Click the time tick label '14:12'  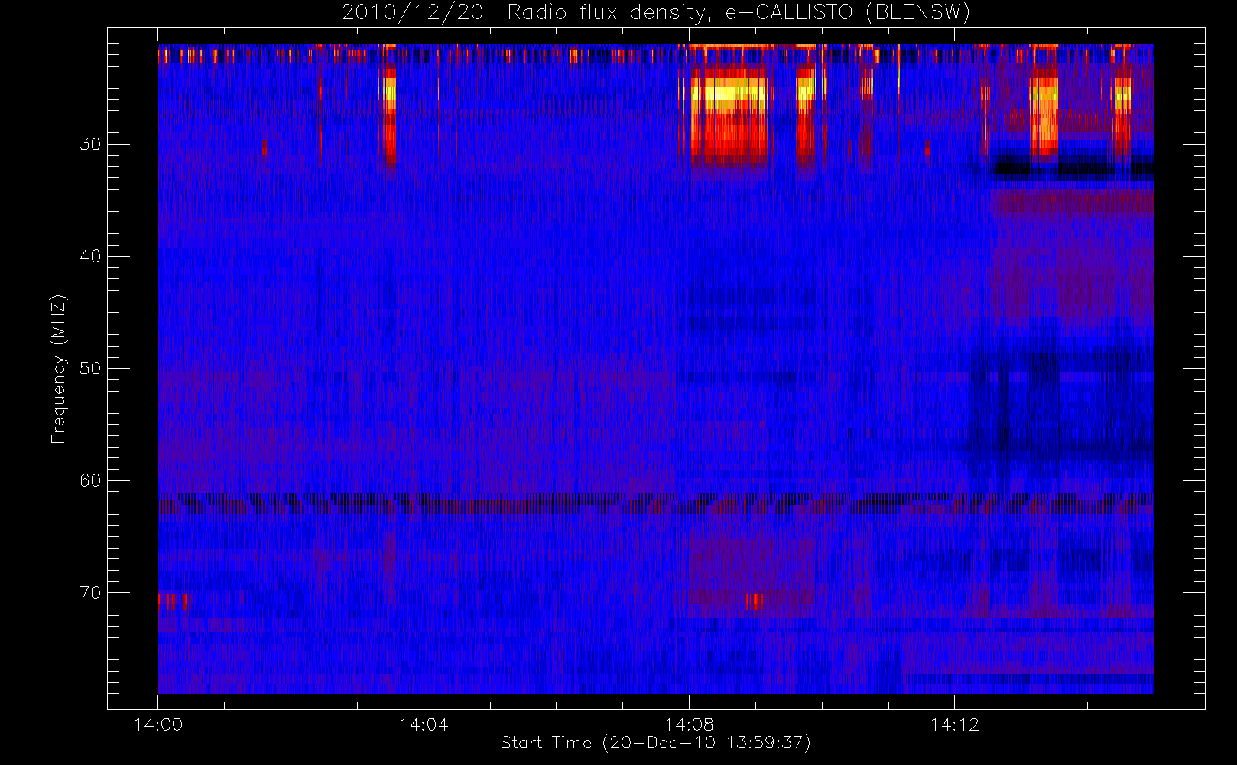click(954, 724)
